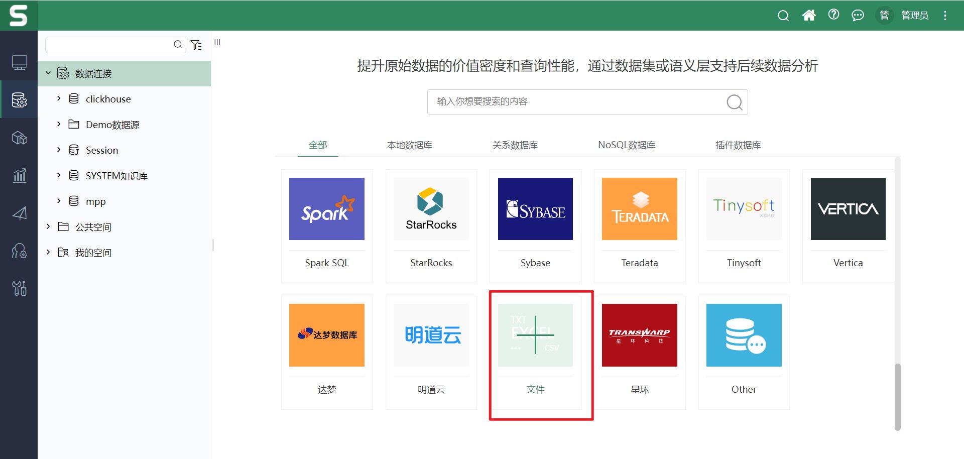964x459 pixels.
Task: Choose the StarRocks logo tile
Action: [x=431, y=209]
